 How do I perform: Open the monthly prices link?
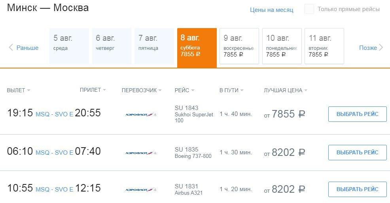tap(271, 10)
